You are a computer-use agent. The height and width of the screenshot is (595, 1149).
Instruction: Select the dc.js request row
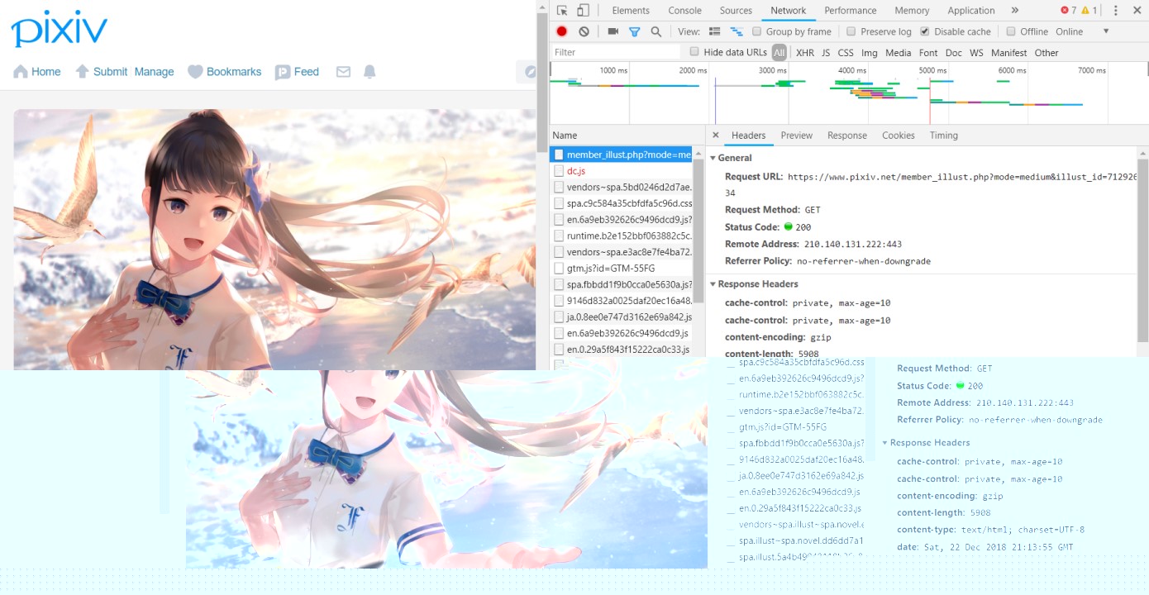point(621,171)
